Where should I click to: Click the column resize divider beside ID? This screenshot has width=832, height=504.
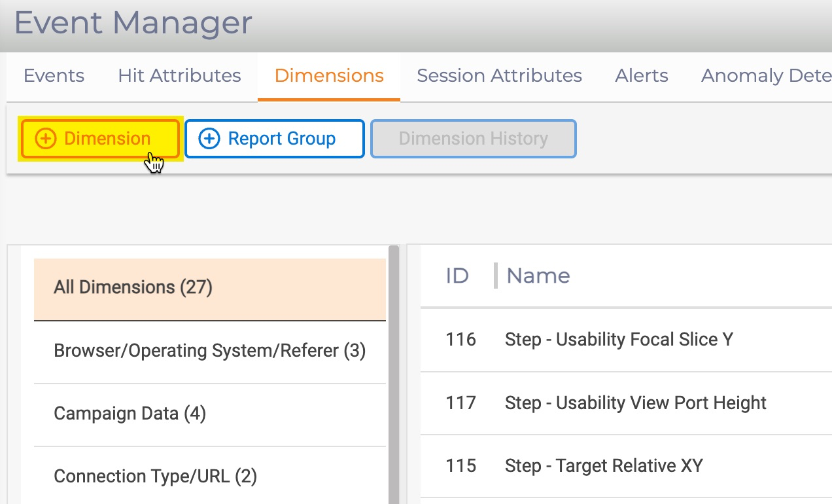point(496,276)
